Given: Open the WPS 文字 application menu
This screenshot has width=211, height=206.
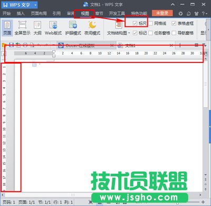Looking at the screenshot, I should point(20,5).
